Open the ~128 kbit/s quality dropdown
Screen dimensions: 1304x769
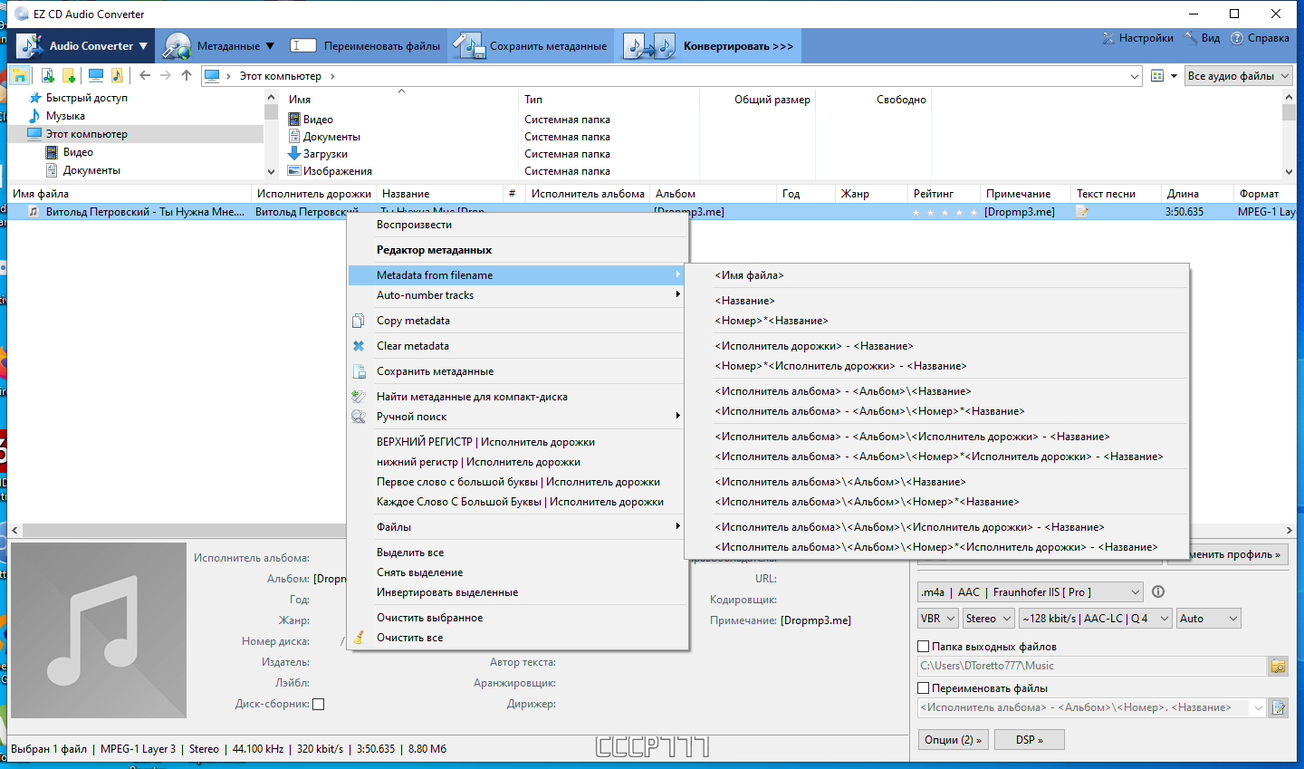1096,619
